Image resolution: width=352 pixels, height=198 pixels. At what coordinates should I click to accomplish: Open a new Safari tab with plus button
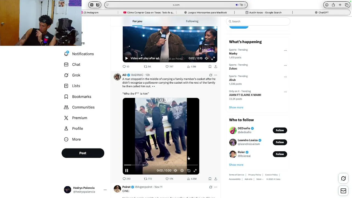[x=340, y=5]
